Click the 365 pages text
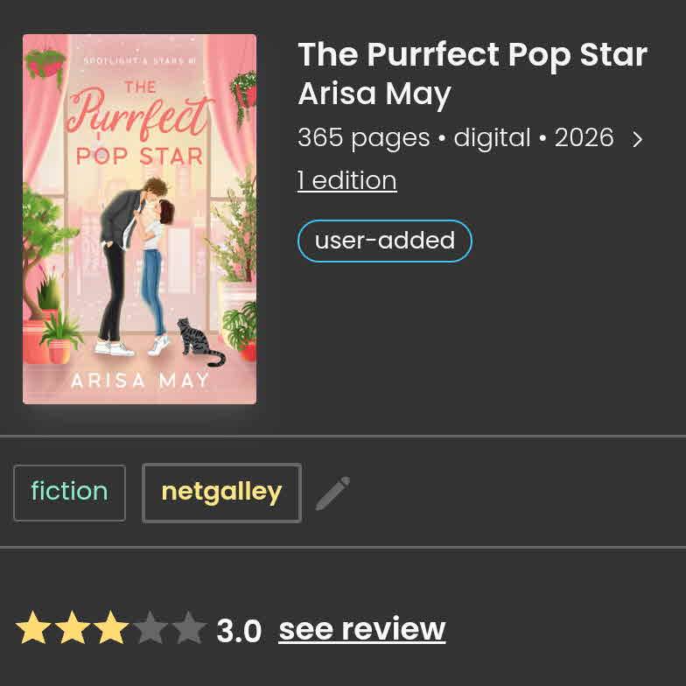Screen dimensions: 686x686 363,138
